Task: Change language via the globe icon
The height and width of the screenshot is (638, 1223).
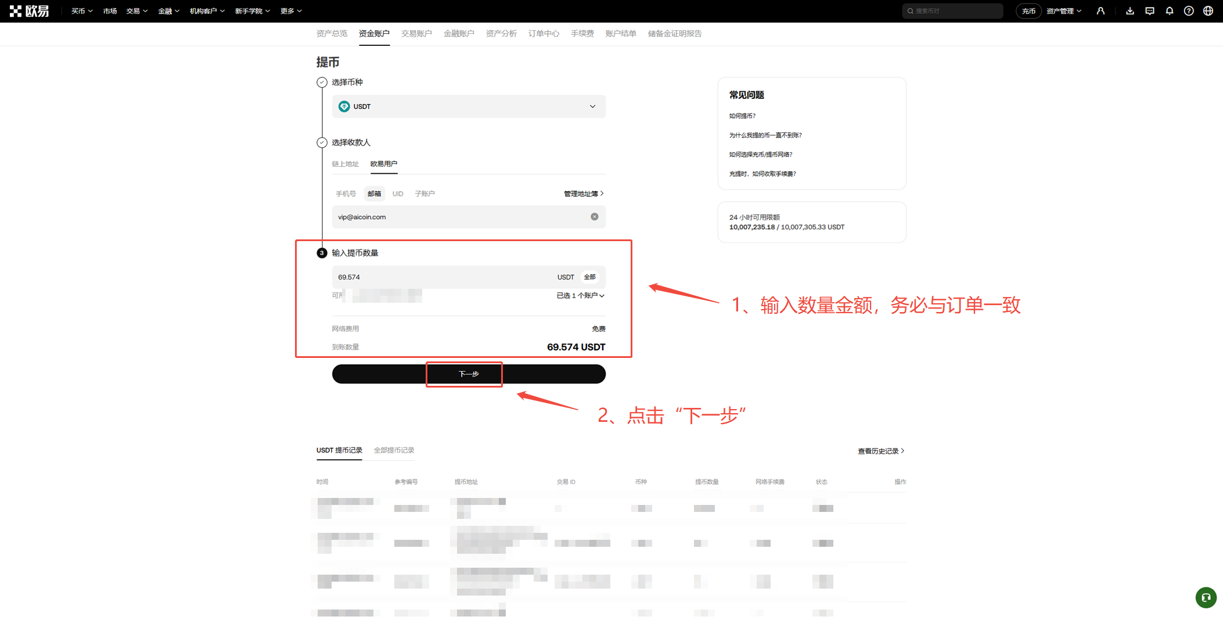Action: coord(1208,10)
